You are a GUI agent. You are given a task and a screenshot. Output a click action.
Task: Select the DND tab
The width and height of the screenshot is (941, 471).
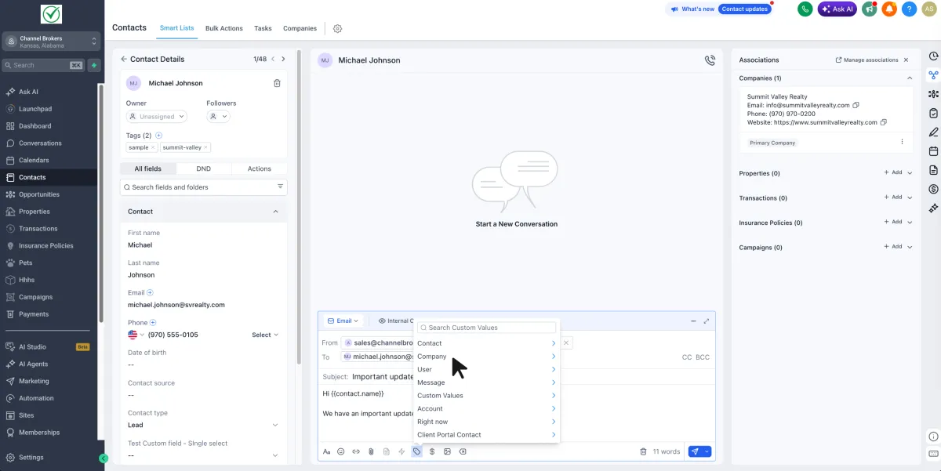203,168
